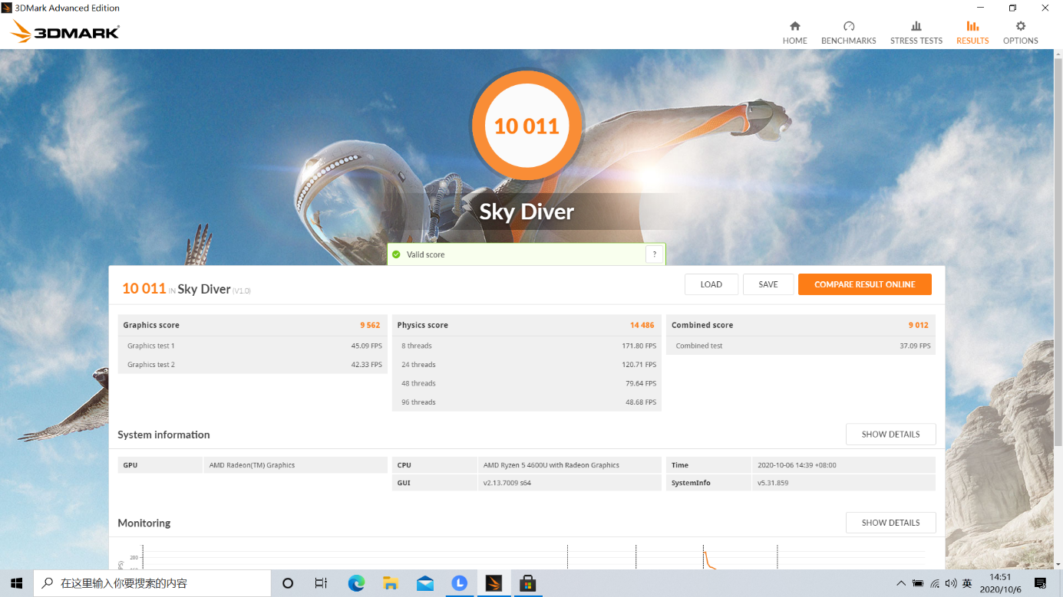
Task: Click the Time value 2020-10-06 14:39
Action: pos(797,465)
